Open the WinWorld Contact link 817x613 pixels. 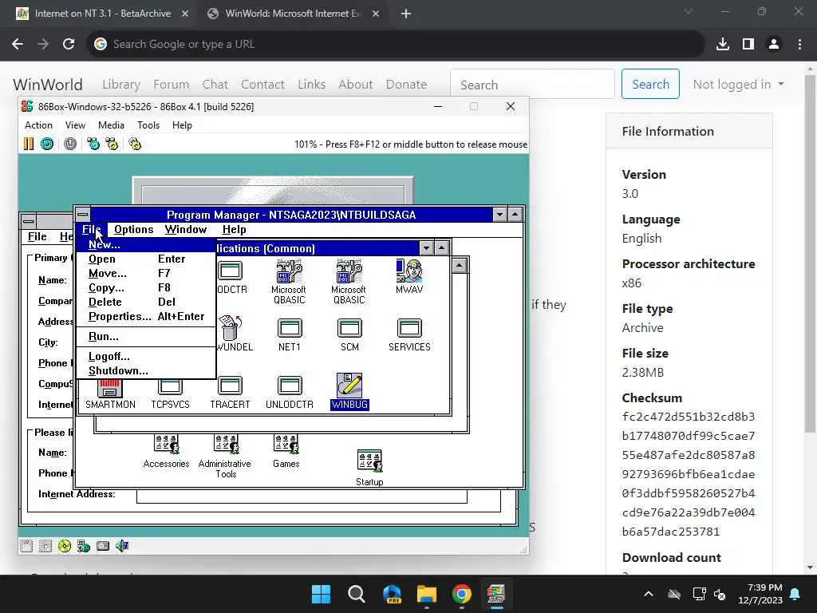click(262, 85)
